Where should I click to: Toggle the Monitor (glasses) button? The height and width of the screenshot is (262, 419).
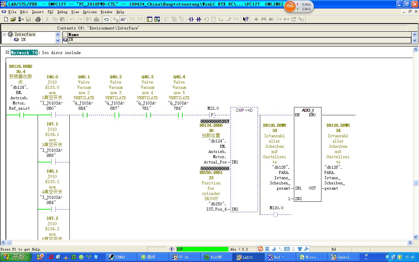point(123,19)
